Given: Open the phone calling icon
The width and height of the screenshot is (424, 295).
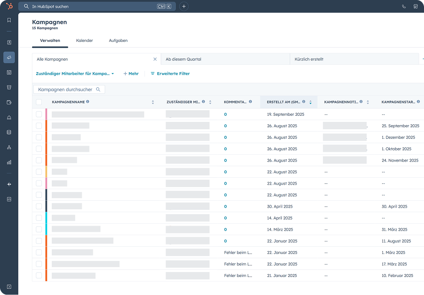Looking at the screenshot, I should 404,7.
